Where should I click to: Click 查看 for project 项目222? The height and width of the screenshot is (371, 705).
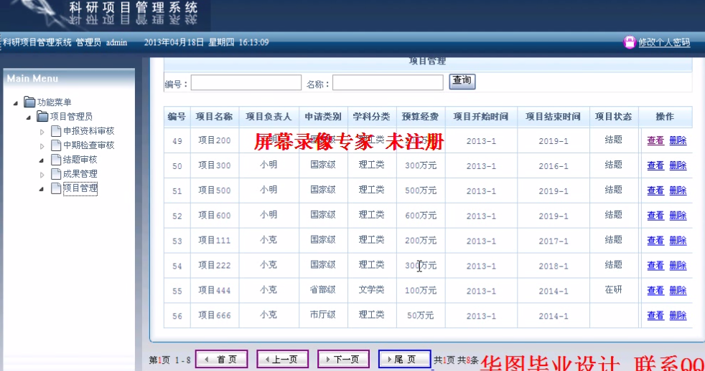(x=655, y=266)
